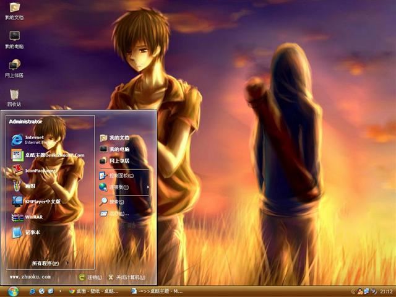Screen dimensions: 396x297
Task: Expand the quick launch overflow chevron
Action: (x=60, y=291)
